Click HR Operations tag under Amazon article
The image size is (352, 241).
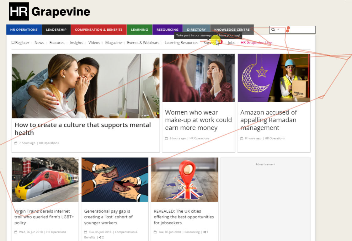coord(275,138)
